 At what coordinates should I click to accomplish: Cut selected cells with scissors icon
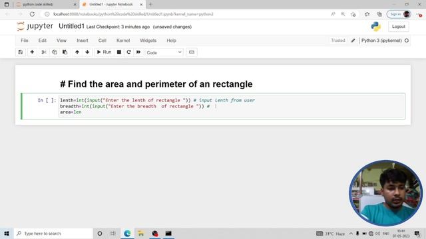pyautogui.click(x=44, y=52)
